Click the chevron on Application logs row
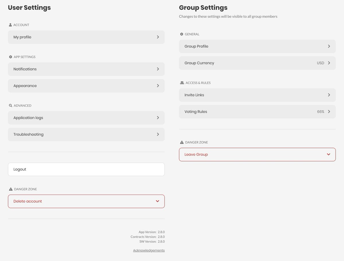 click(x=158, y=118)
